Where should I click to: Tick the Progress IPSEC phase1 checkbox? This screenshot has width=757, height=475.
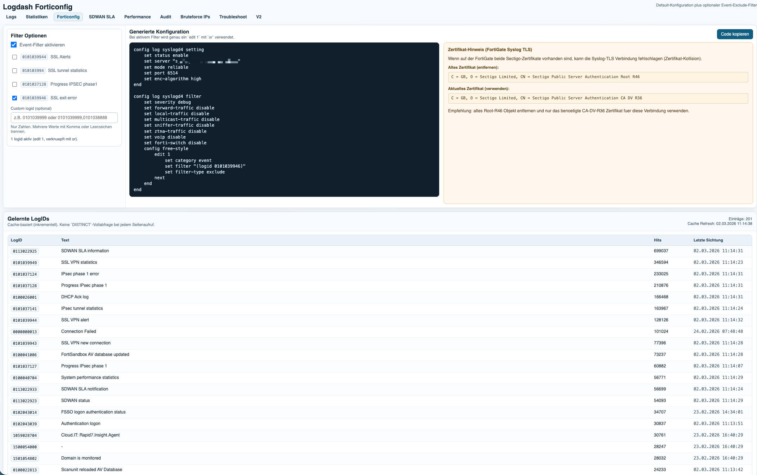coord(15,85)
